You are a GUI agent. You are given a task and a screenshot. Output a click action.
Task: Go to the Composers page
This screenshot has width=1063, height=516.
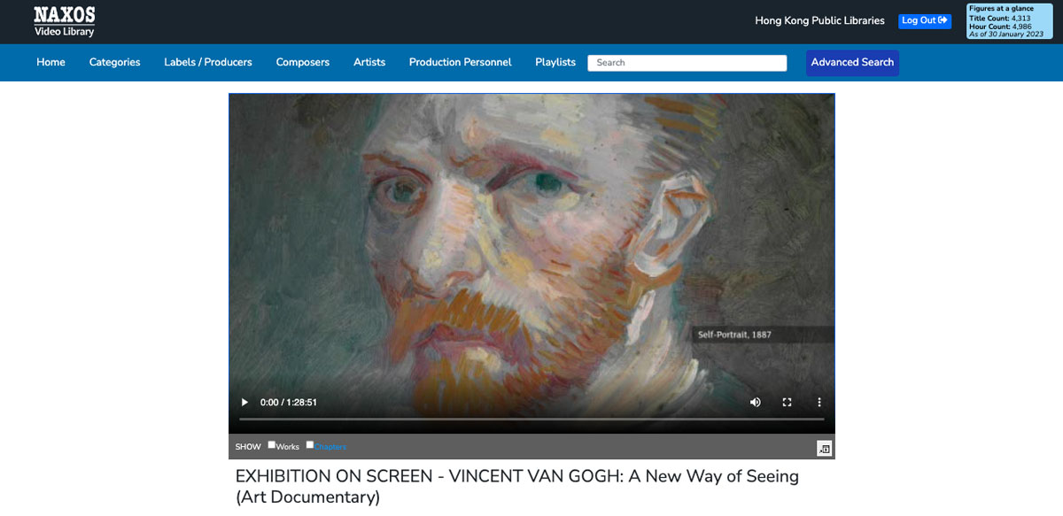tap(302, 62)
